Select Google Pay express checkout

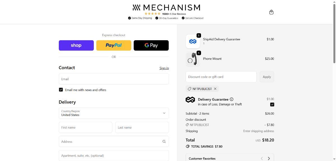[151, 45]
